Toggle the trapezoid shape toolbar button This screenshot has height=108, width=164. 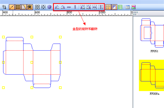[x=24, y=7]
